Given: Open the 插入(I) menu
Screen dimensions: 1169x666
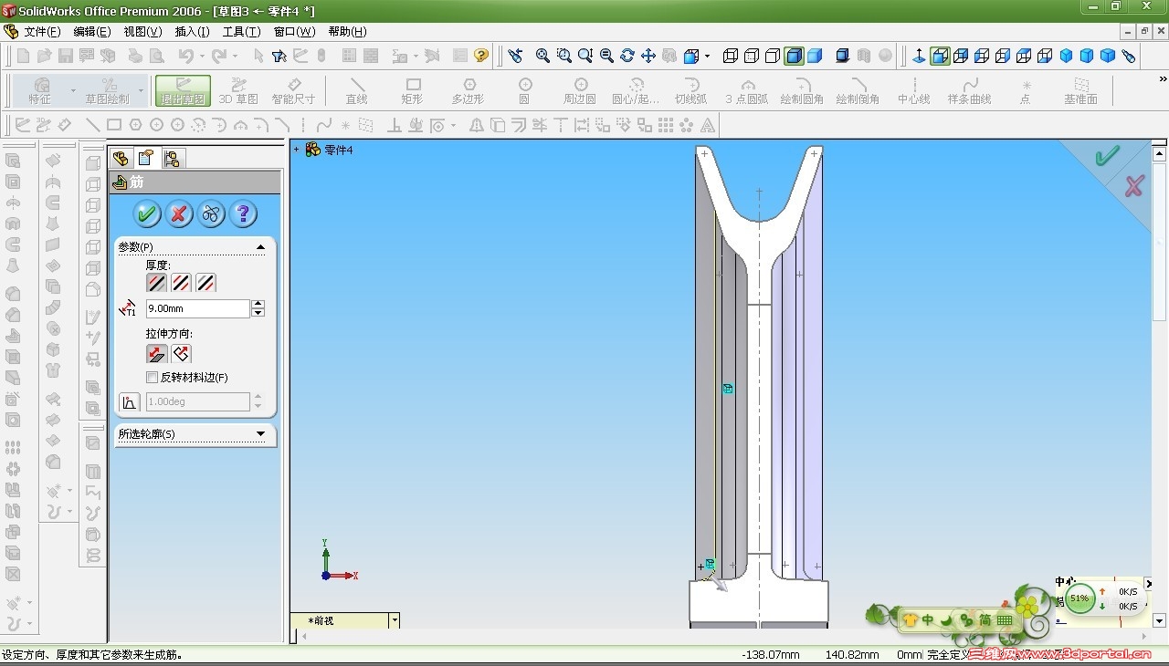Looking at the screenshot, I should (192, 32).
